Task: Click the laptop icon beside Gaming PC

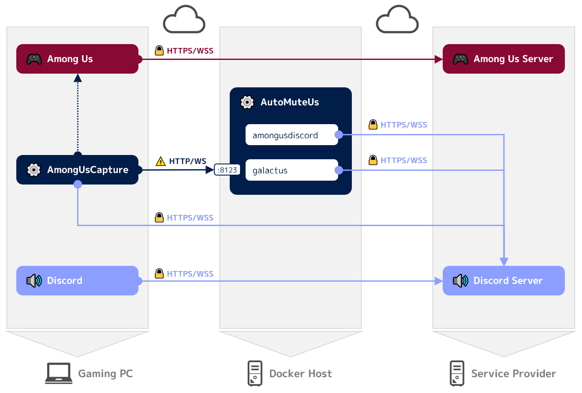Action: point(59,373)
